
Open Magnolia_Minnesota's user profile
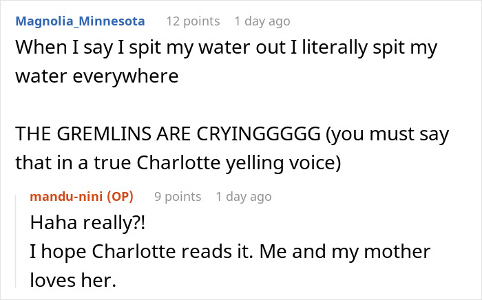click(80, 21)
